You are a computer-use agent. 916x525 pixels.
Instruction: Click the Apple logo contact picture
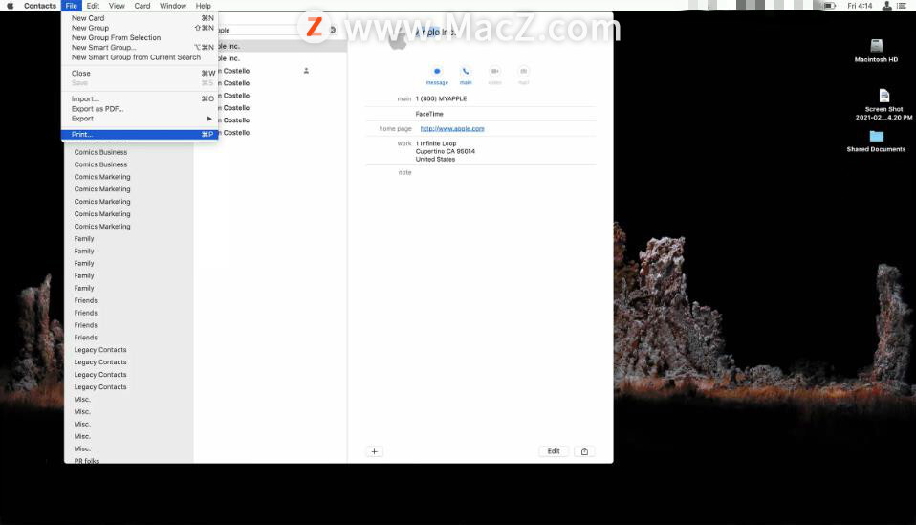pos(399,40)
